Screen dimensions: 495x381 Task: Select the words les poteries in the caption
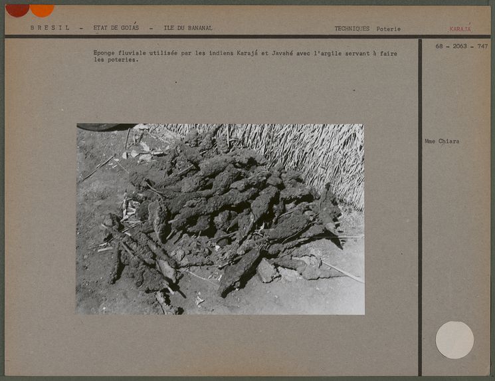(x=116, y=60)
